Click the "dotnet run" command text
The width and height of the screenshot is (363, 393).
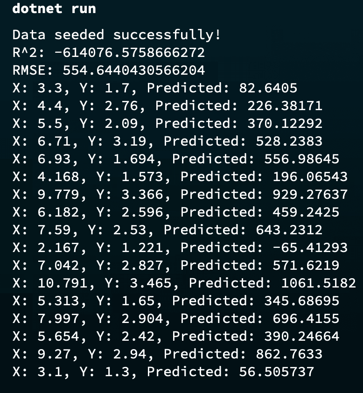pyautogui.click(x=54, y=9)
